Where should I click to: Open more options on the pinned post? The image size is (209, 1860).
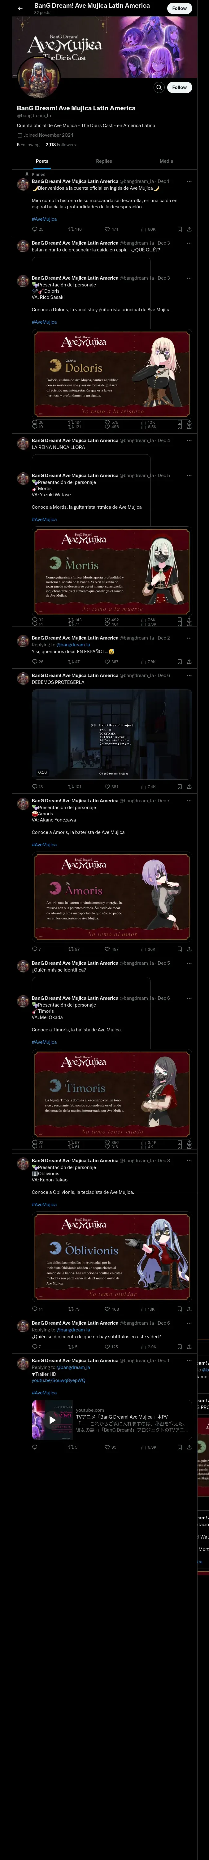pos(189,181)
